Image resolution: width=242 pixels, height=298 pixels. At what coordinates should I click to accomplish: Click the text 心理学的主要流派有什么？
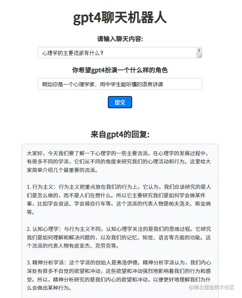(x=73, y=53)
